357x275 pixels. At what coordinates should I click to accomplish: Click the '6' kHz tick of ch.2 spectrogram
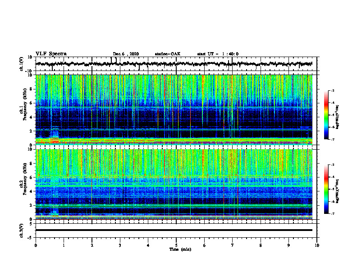pos(31,177)
